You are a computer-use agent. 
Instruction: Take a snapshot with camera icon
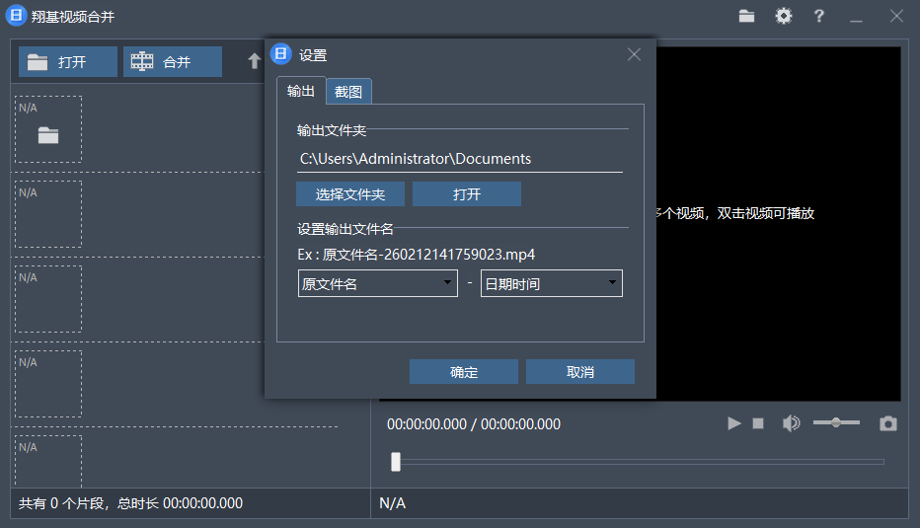(888, 423)
